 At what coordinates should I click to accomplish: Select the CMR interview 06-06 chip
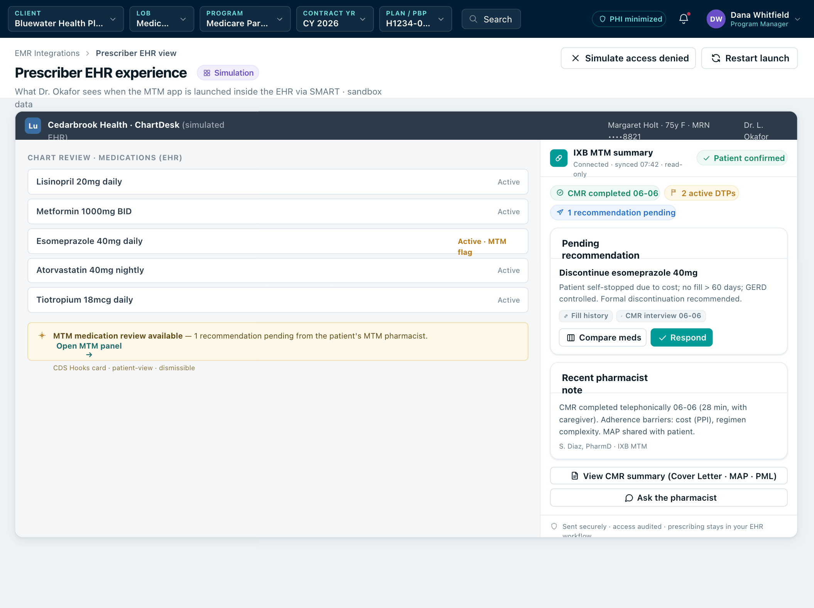pyautogui.click(x=661, y=316)
